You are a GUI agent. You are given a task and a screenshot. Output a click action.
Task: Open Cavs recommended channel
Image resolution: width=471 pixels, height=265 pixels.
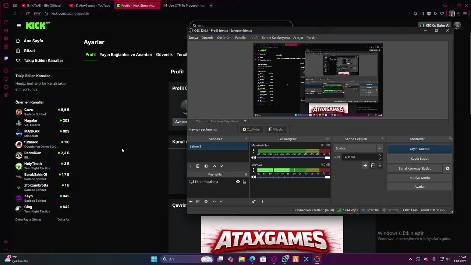(x=42, y=112)
